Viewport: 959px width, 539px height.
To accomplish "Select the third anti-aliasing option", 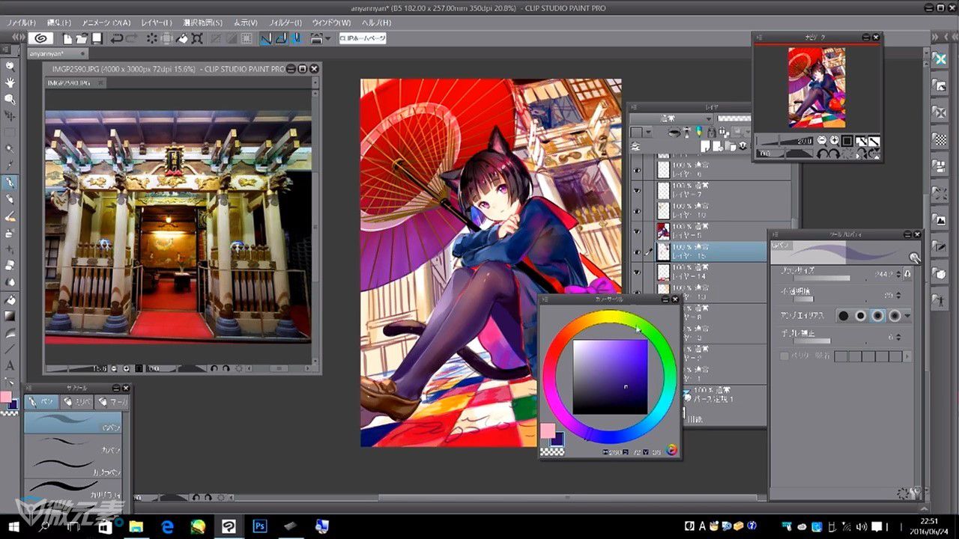I will [x=877, y=316].
